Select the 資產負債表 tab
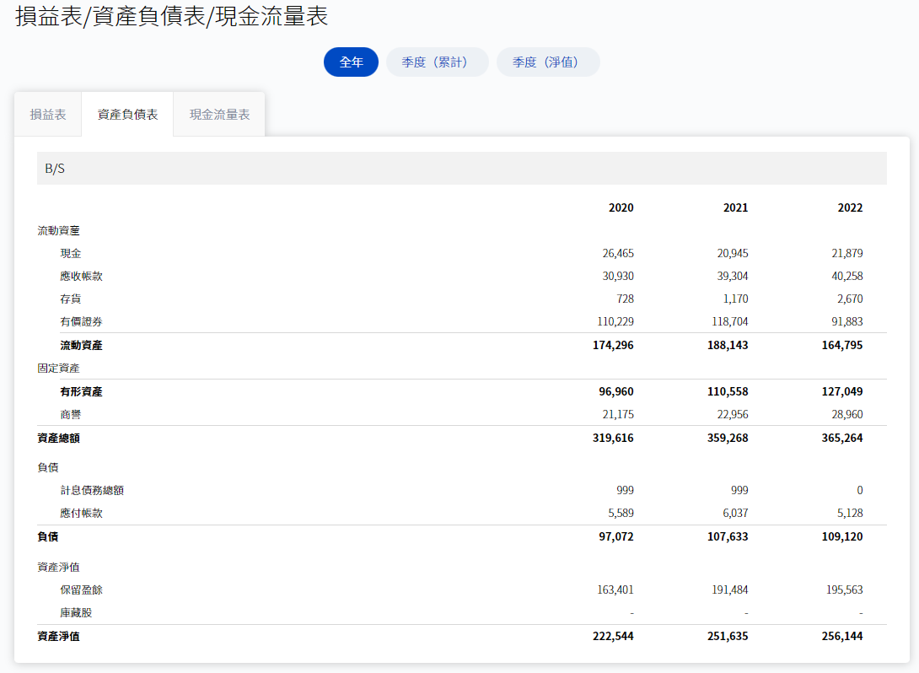 click(x=127, y=115)
